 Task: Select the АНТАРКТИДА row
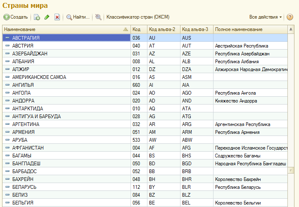[145, 109]
